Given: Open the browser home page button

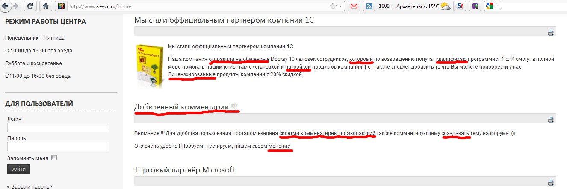Looking at the screenshot, I should (x=46, y=6).
